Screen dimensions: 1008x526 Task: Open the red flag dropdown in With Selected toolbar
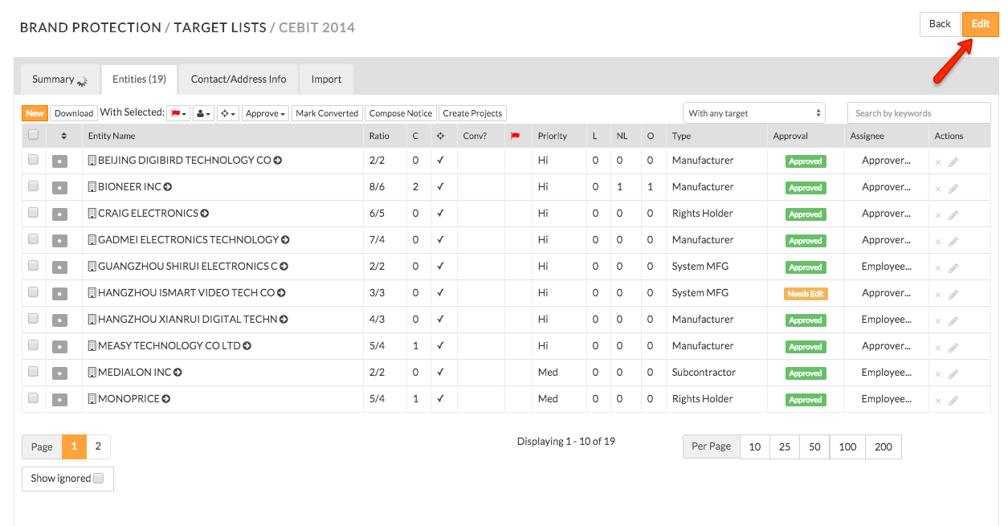coord(177,113)
